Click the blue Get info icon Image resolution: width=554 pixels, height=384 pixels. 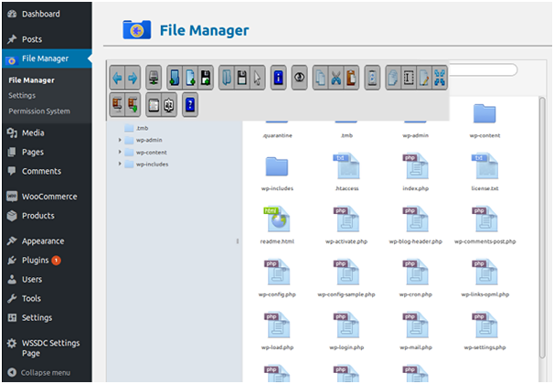point(279,78)
